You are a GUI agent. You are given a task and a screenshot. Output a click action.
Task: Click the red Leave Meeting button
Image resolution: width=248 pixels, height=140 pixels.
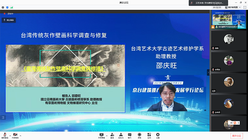pyautogui.click(x=237, y=136)
